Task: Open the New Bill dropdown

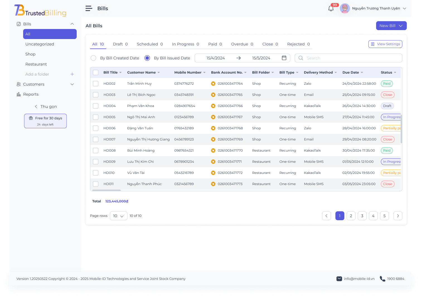Action: pos(391,26)
